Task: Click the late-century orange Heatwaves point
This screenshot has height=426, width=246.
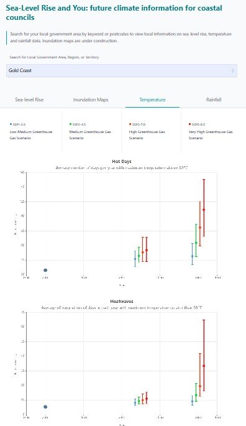Action: click(200, 386)
